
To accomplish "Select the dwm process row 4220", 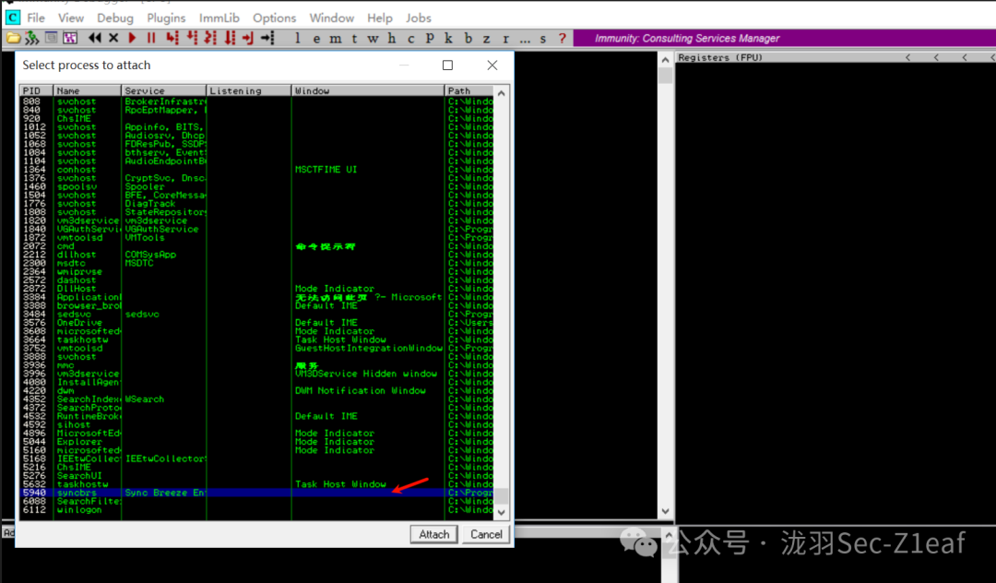I will pos(256,390).
